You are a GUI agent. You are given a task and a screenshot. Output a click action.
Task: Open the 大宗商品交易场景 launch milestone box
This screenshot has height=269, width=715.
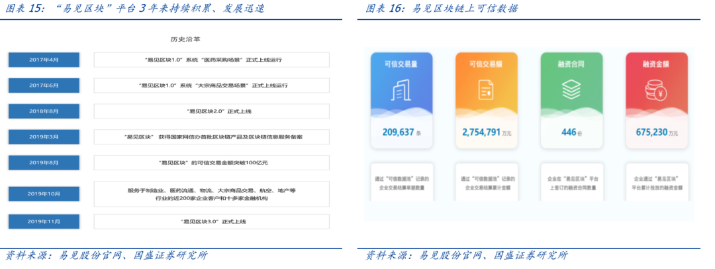tap(212, 85)
